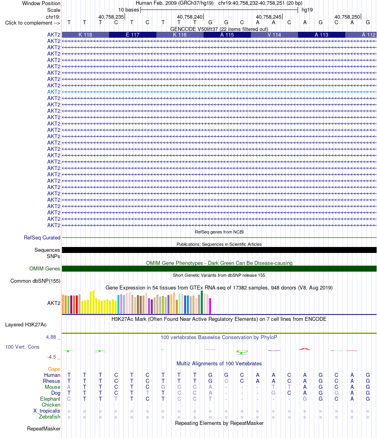Click the 40,758,245 position marker
The height and width of the screenshot is (438, 377).
tap(269, 17)
